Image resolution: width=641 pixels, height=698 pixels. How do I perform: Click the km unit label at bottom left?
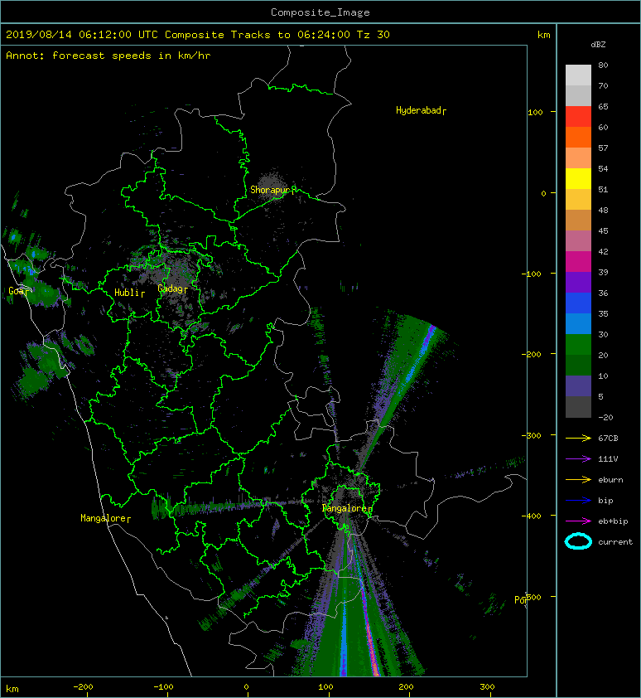click(x=12, y=689)
